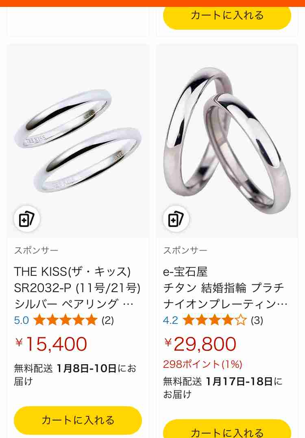Open the titanium wedding ring image

227,141
